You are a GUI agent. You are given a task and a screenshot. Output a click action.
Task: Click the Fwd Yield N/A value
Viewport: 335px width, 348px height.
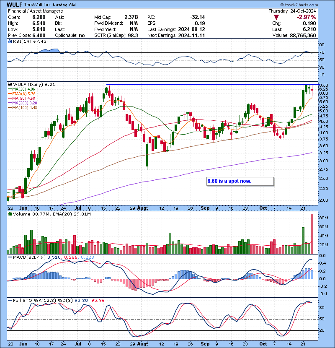point(134,29)
